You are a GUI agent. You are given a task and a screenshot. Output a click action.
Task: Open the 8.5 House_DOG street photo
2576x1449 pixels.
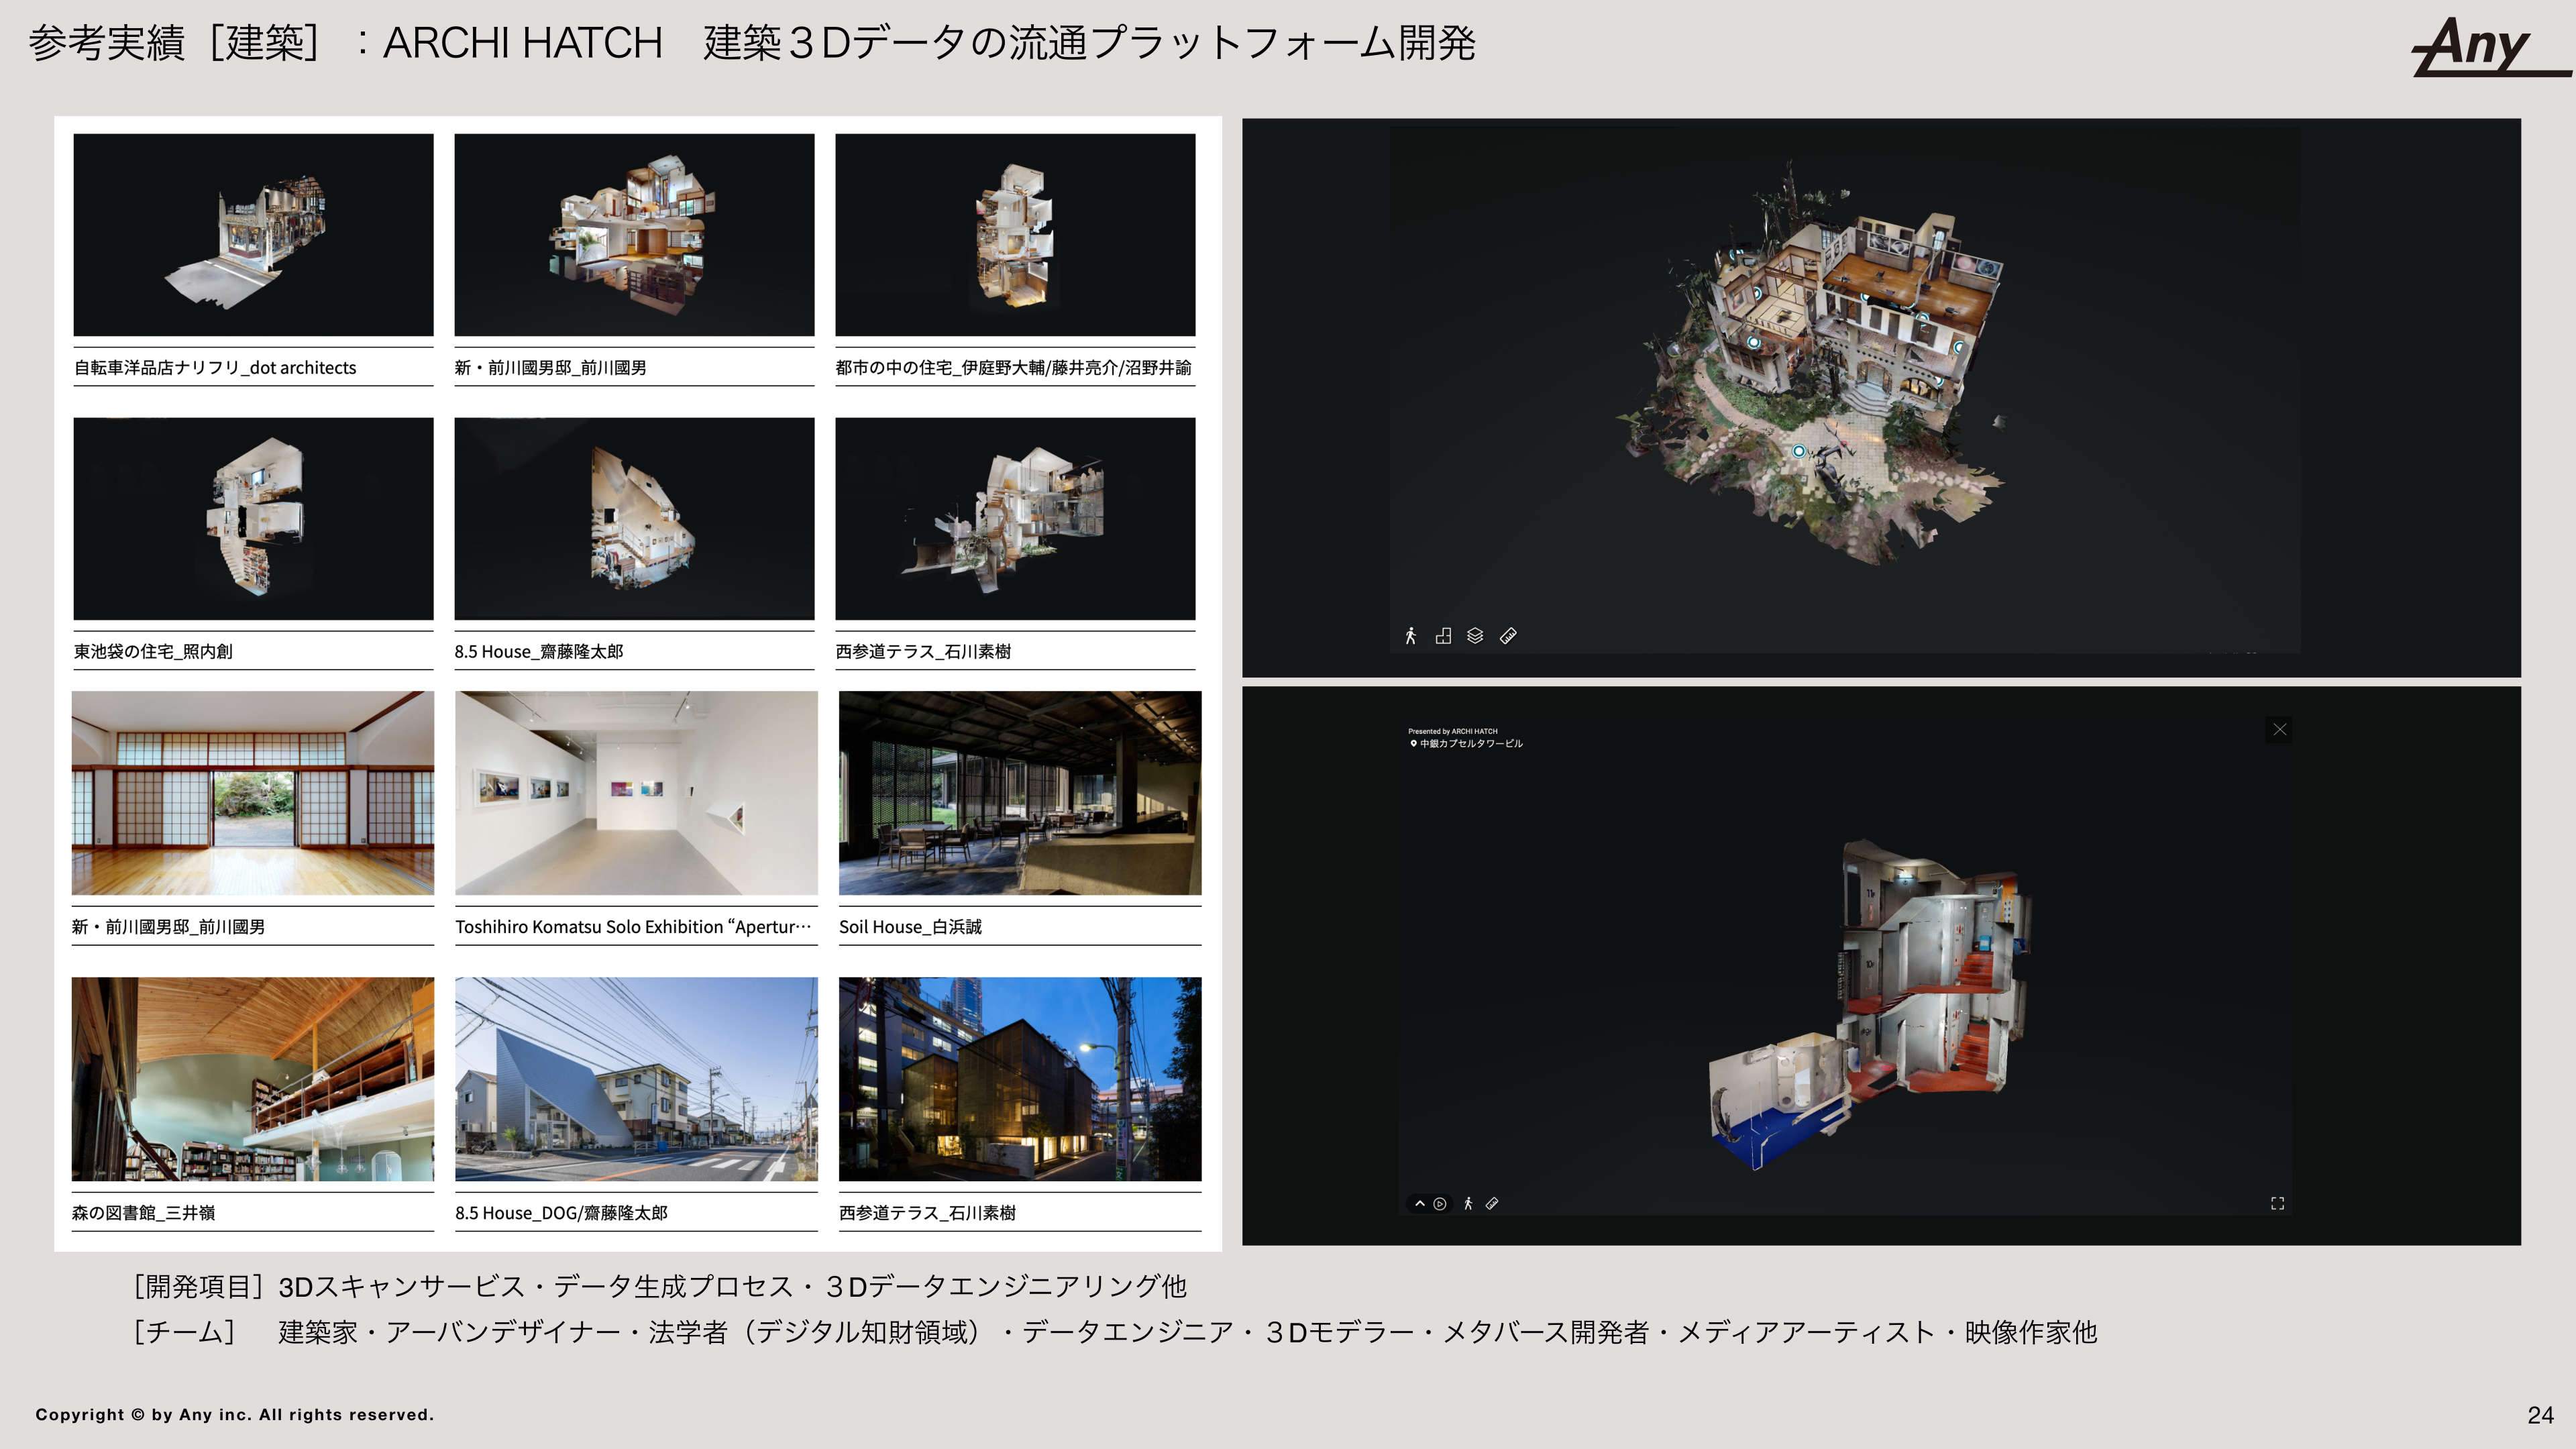pyautogui.click(x=636, y=1079)
